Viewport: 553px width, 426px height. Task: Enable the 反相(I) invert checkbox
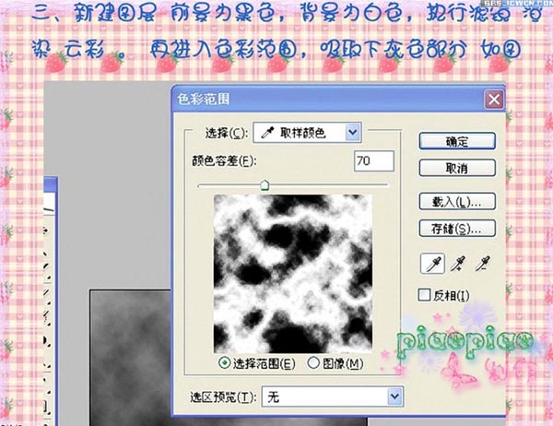point(425,295)
